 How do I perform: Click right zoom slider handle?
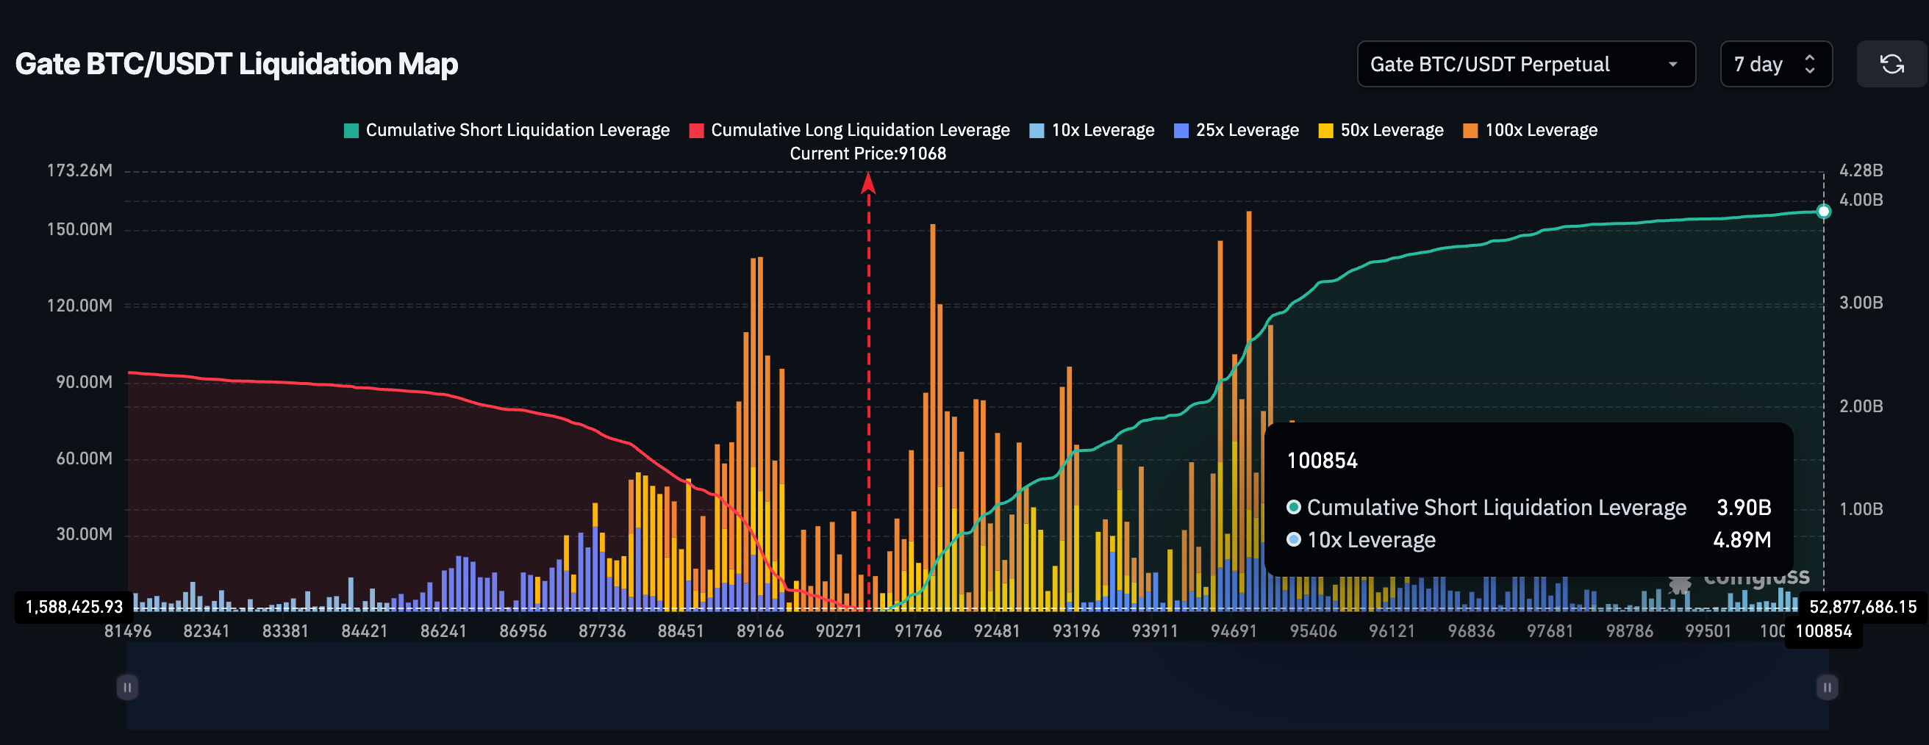[x=1827, y=687]
